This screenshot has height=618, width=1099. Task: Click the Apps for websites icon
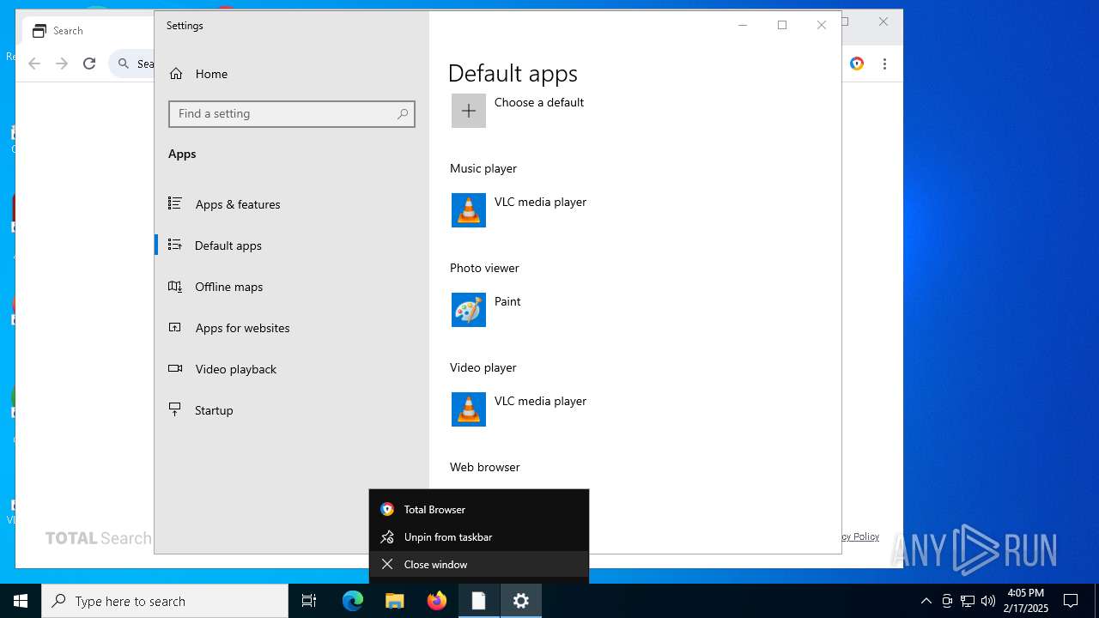pyautogui.click(x=175, y=327)
